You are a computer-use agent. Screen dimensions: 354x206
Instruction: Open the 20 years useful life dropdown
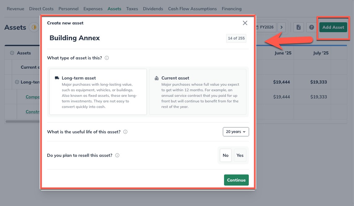[236, 132]
